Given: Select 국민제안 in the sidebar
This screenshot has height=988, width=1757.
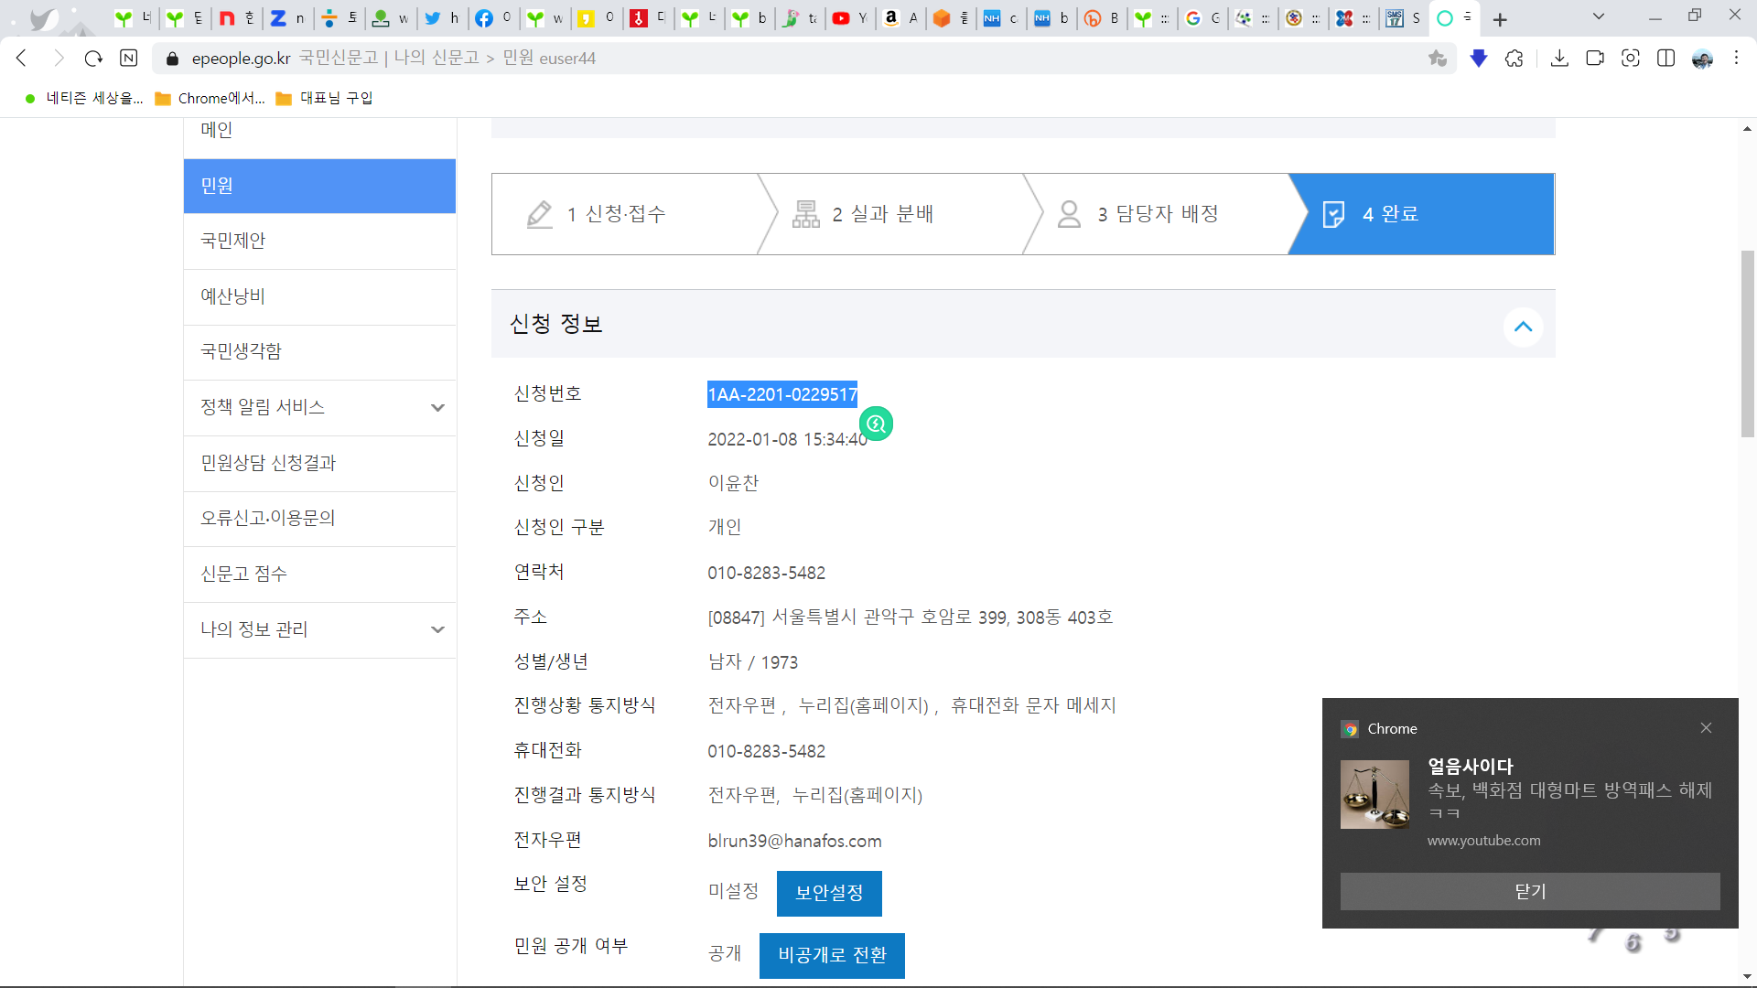Looking at the screenshot, I should (319, 241).
